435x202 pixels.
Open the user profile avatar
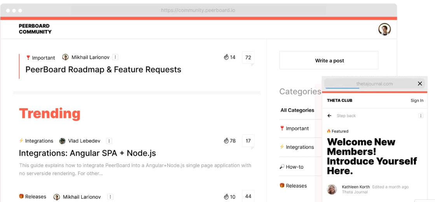point(384,29)
